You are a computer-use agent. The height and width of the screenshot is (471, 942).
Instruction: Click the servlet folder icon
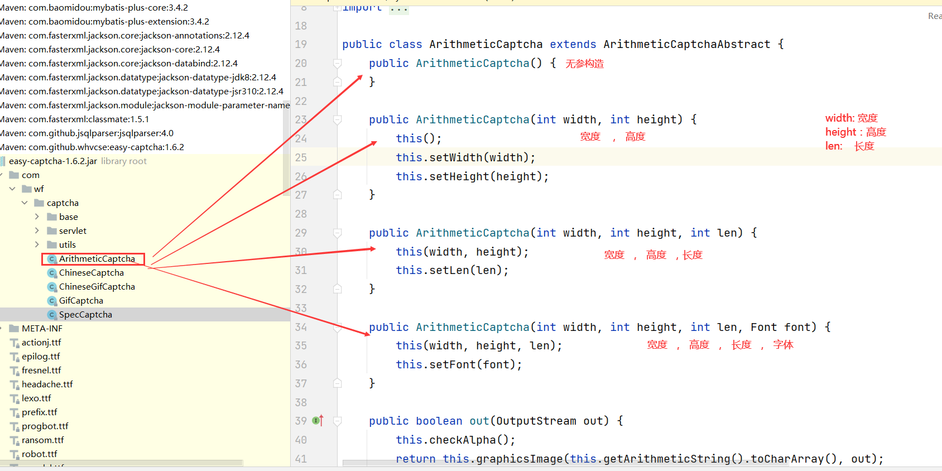[x=52, y=231]
